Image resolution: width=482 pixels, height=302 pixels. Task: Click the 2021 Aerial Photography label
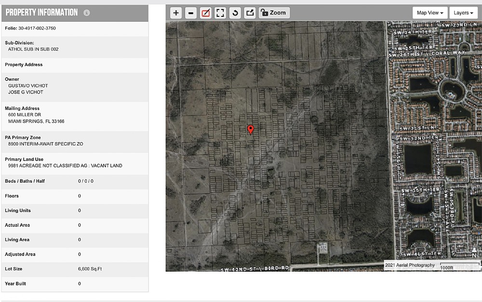click(410, 265)
